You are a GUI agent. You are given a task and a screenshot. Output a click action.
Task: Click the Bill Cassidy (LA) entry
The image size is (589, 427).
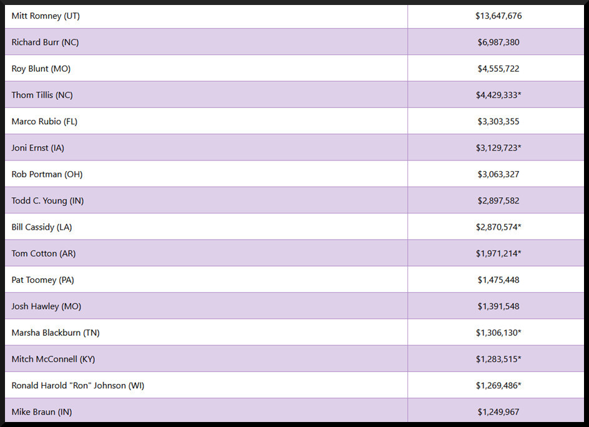(42, 227)
